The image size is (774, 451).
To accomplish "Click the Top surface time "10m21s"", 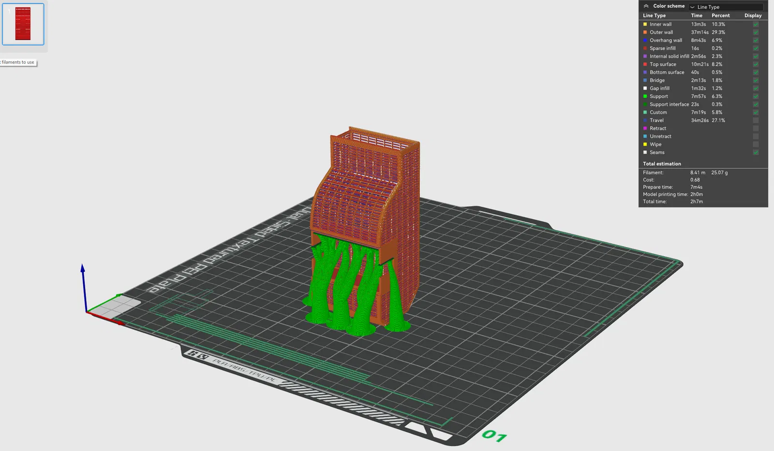I will pos(700,64).
